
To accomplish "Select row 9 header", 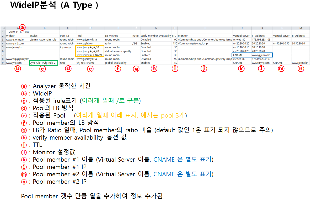I will click(3, 63).
